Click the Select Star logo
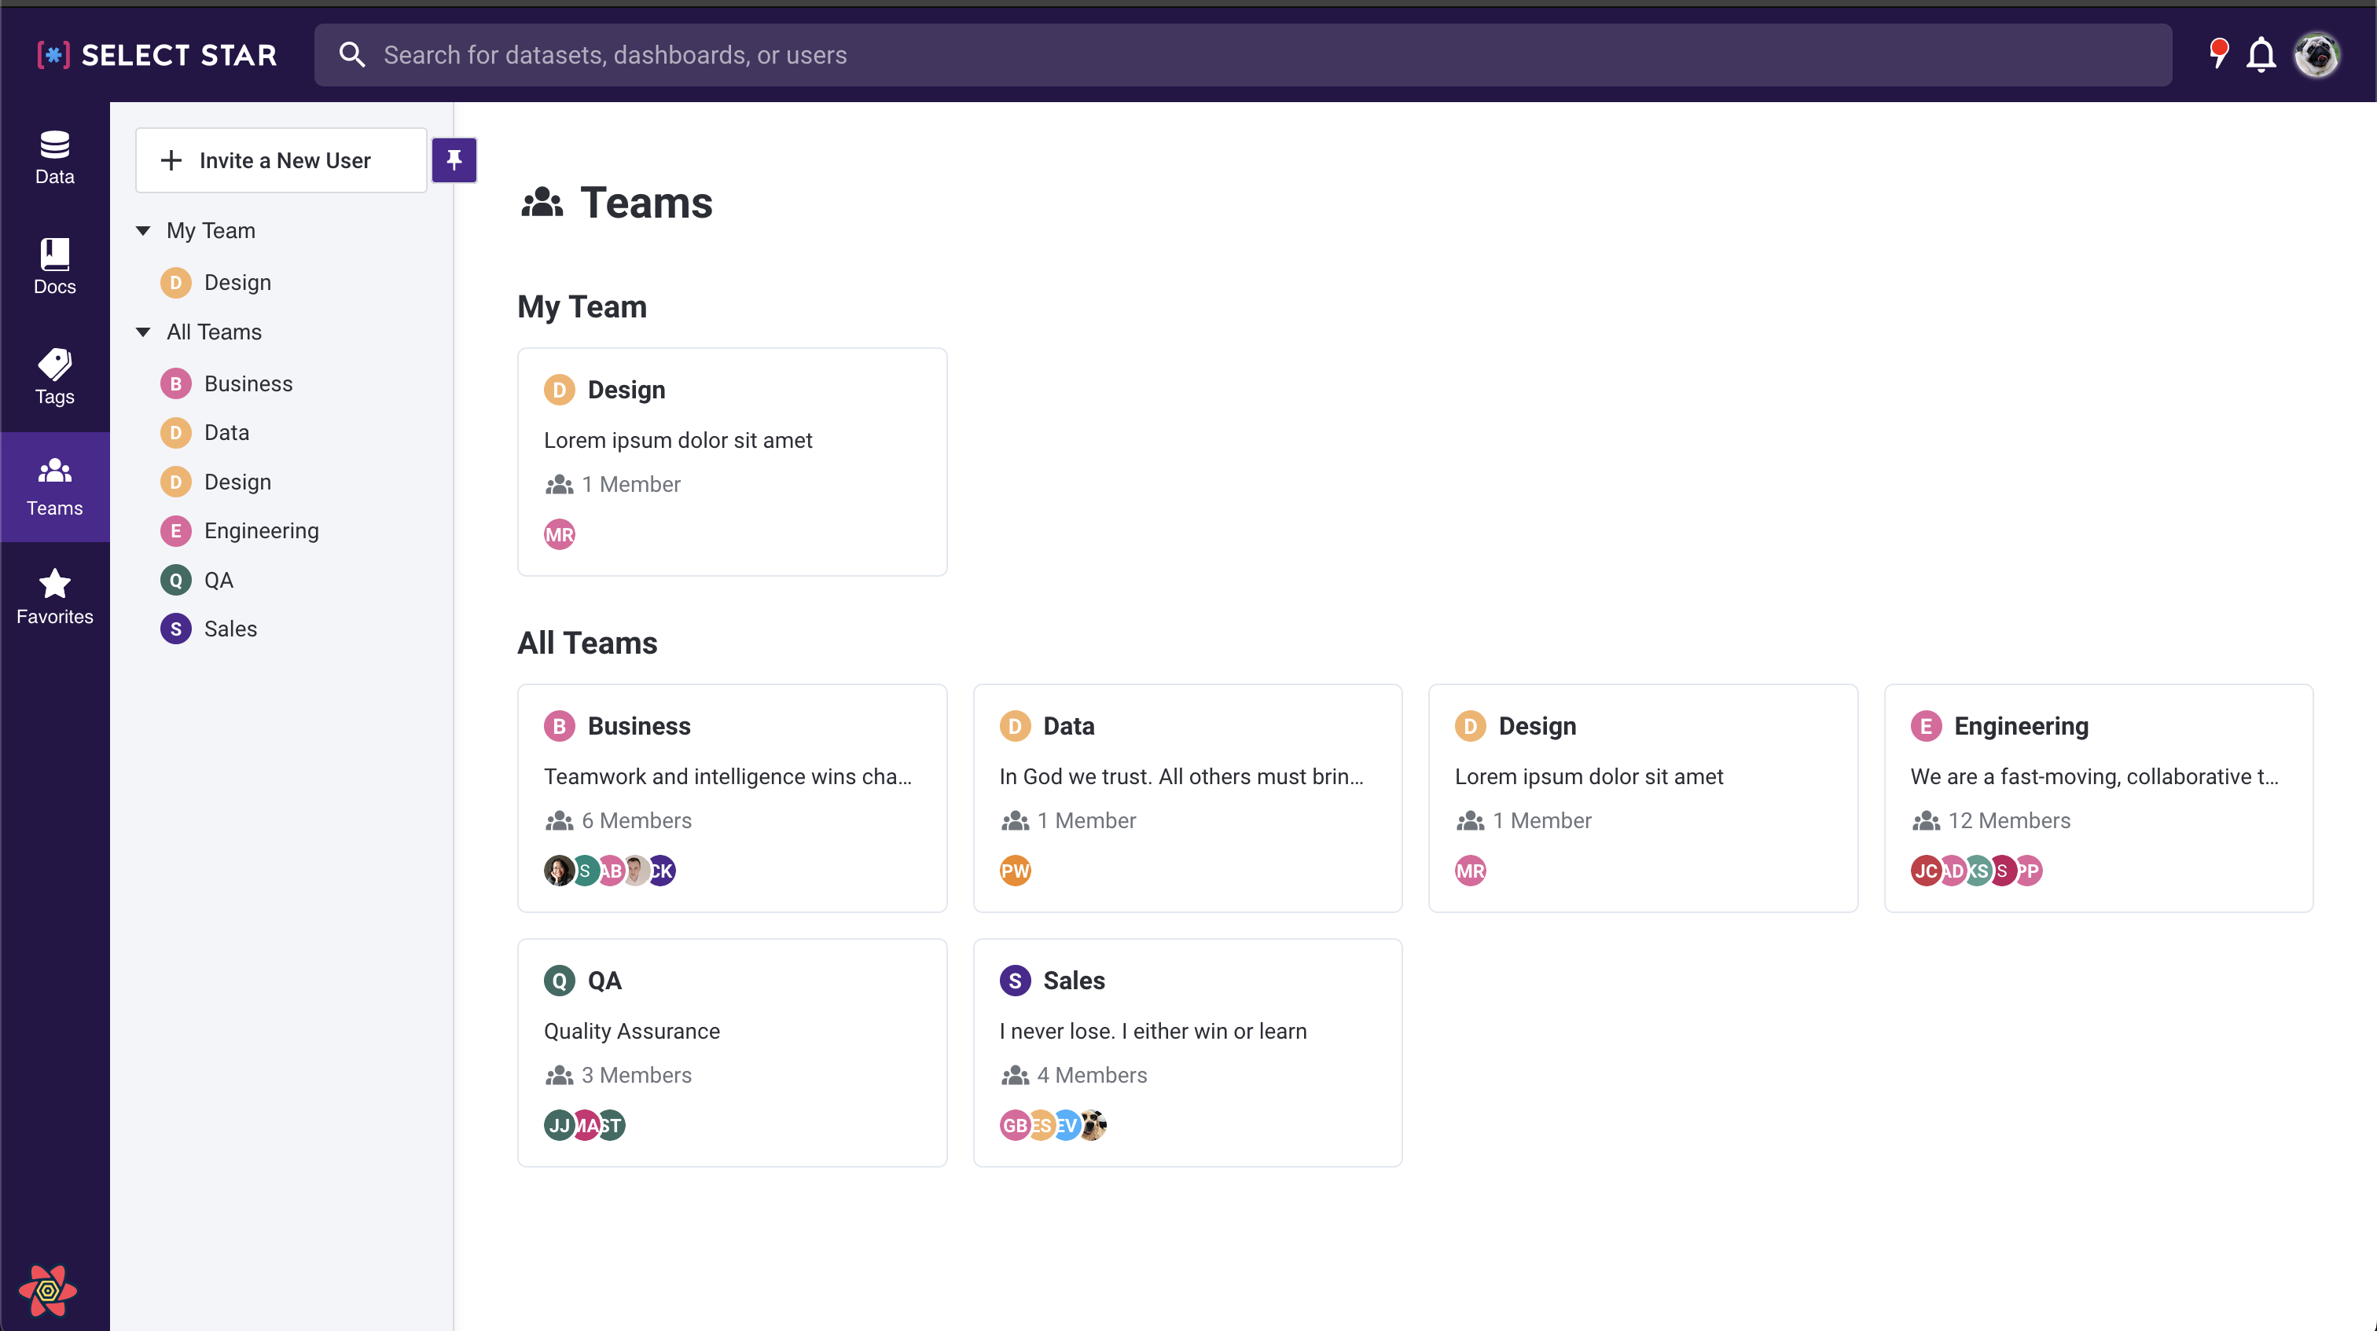This screenshot has height=1331, width=2377. [157, 55]
